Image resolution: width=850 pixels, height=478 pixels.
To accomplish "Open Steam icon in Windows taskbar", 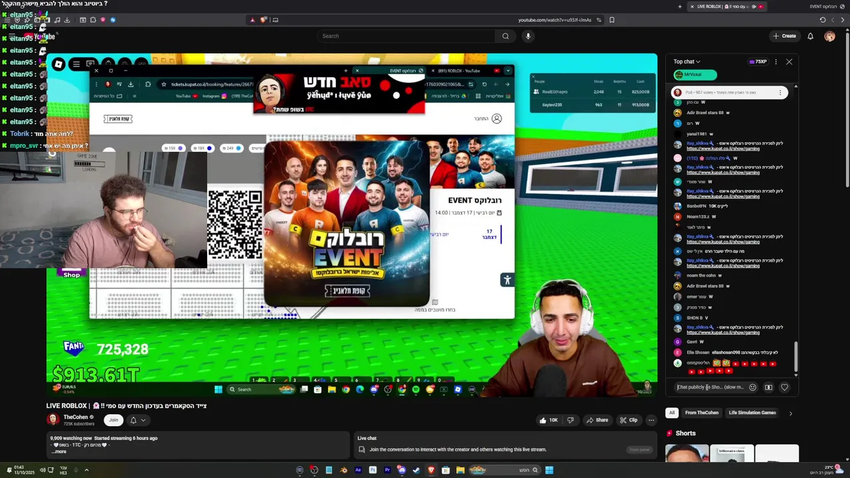I will pyautogui.click(x=416, y=471).
